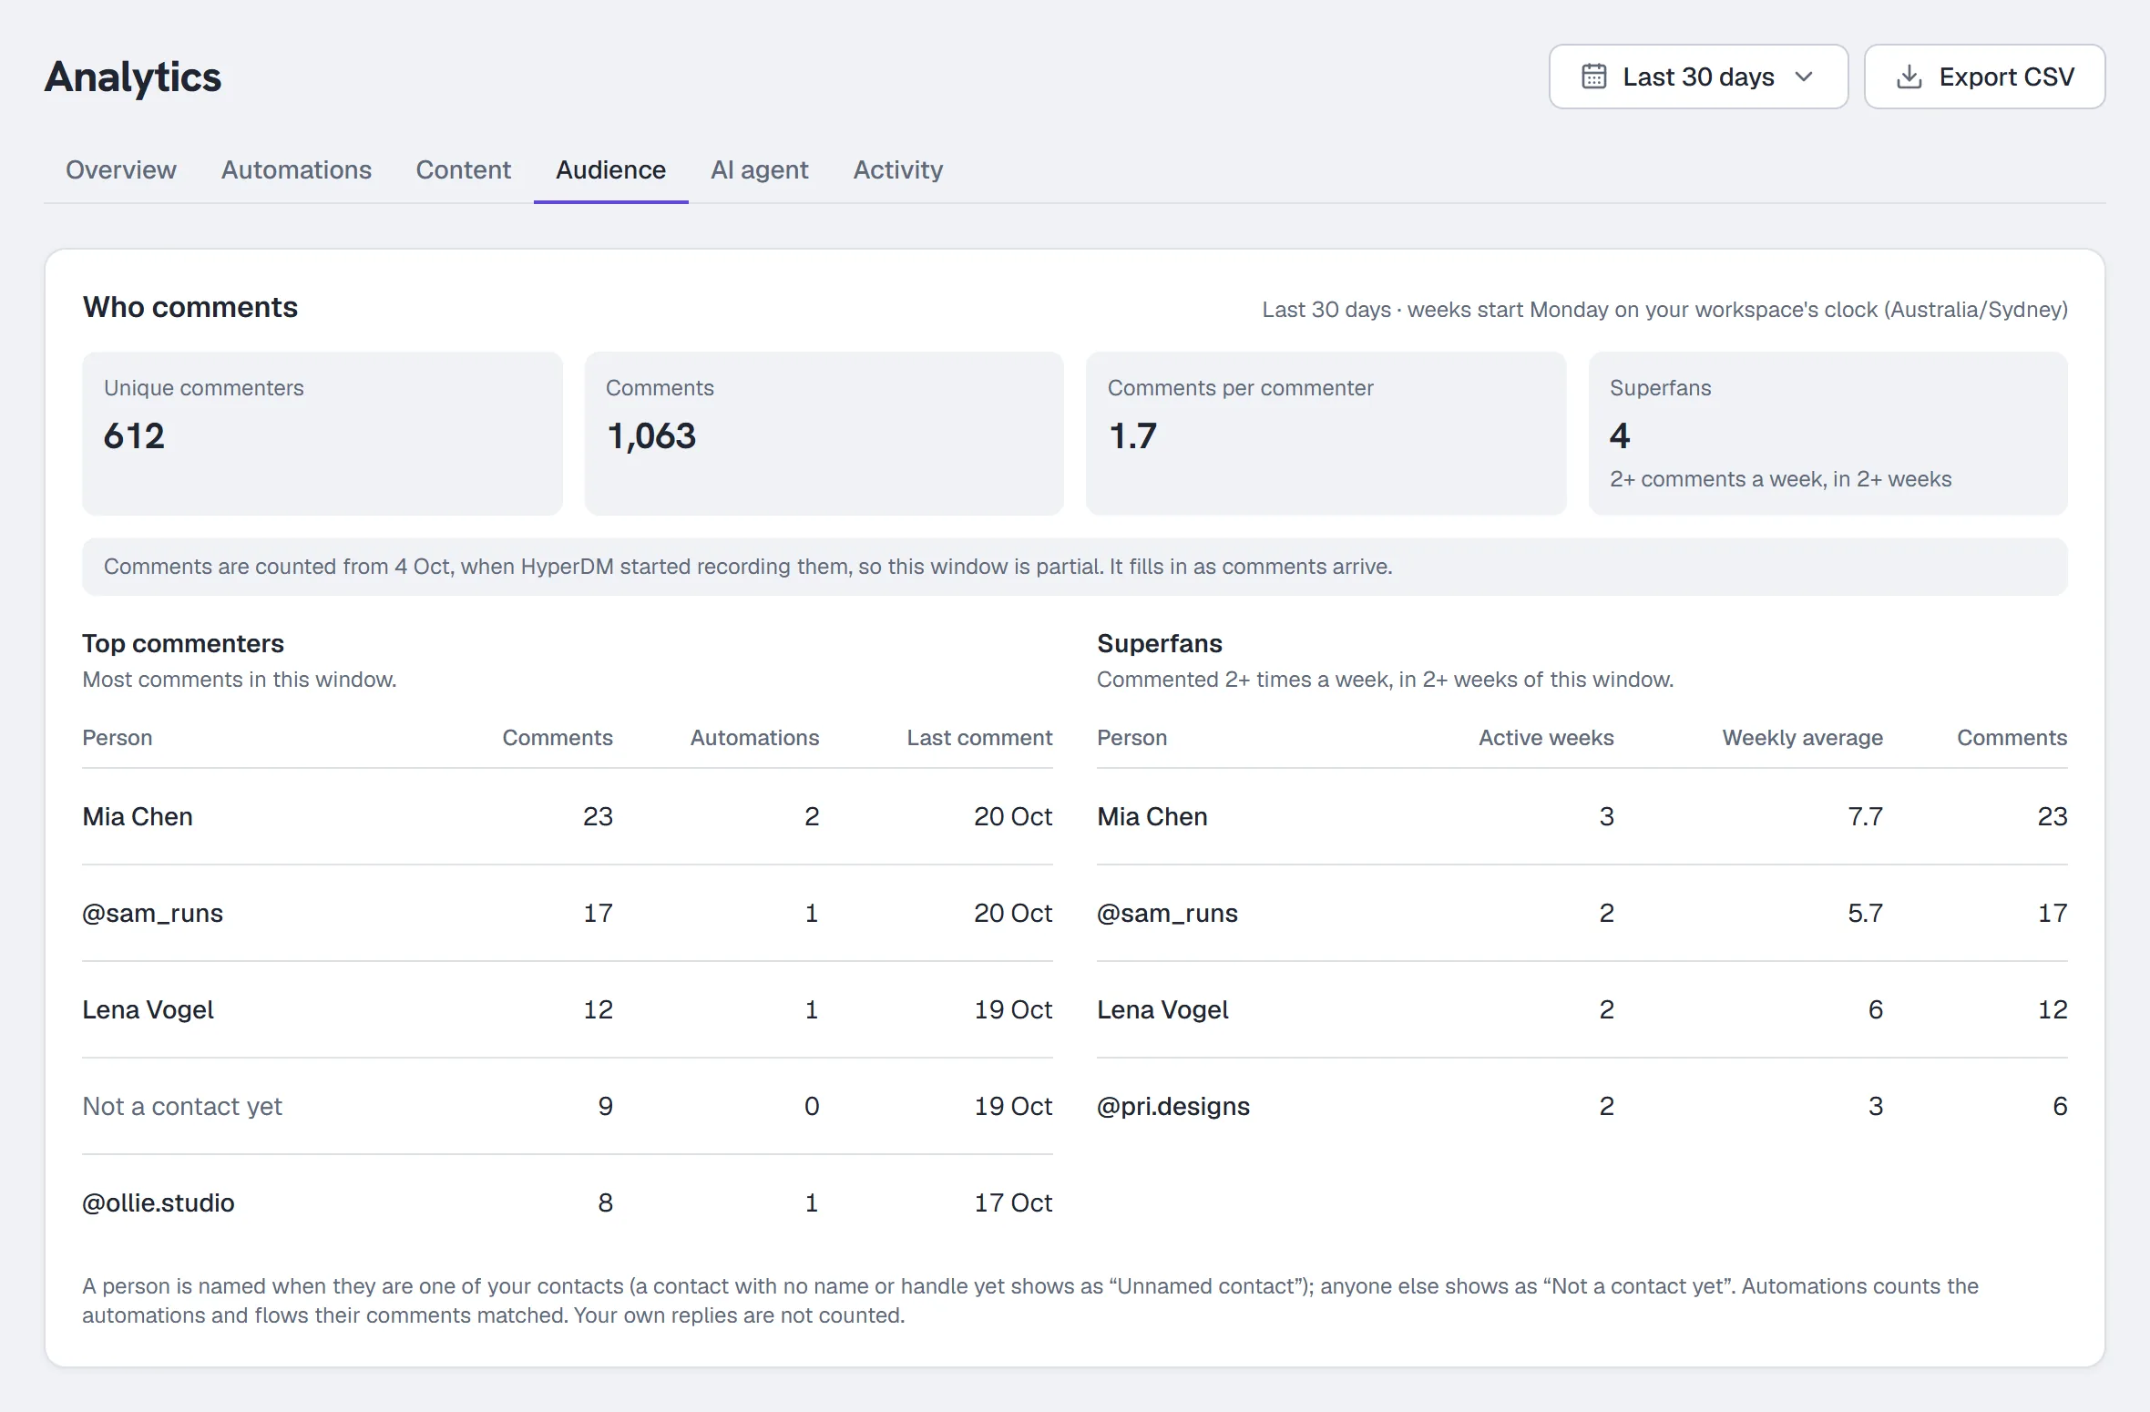Click the Last comment column header
Image resolution: width=2150 pixels, height=1412 pixels.
979,738
